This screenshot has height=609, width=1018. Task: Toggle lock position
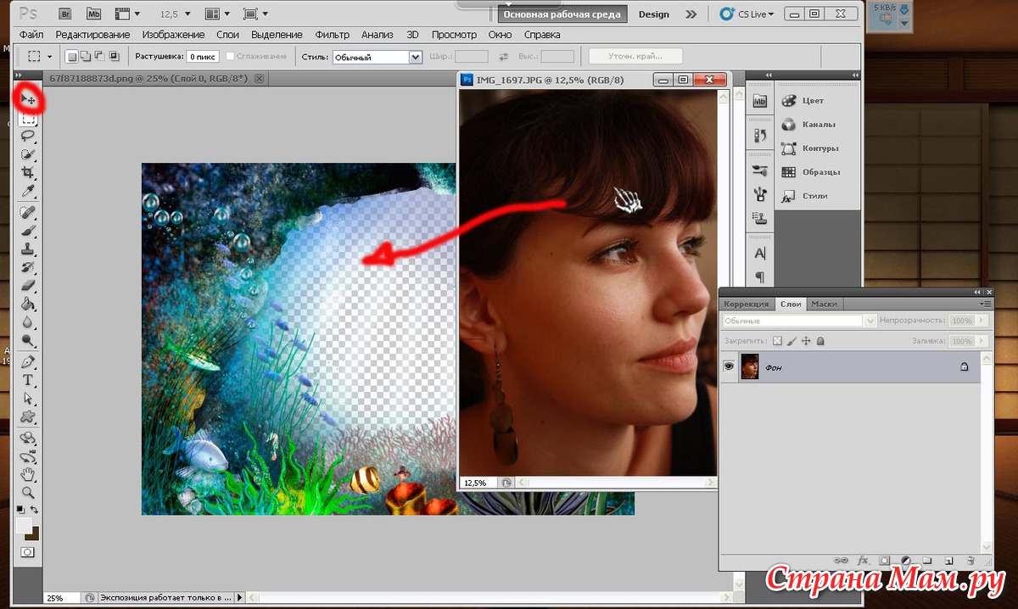click(x=806, y=341)
